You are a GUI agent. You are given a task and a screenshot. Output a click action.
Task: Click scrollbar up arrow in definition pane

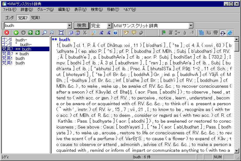point(237,39)
